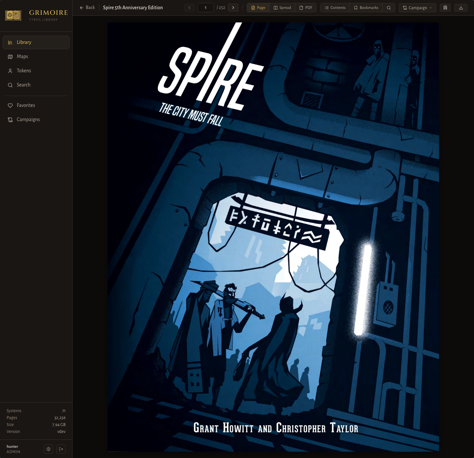Open Search from the sidebar
474x458 pixels.
coord(36,85)
